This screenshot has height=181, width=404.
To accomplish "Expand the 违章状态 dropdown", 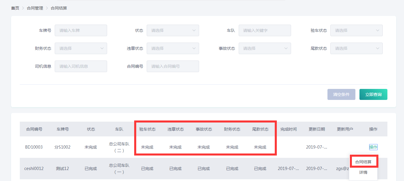I will (x=173, y=48).
